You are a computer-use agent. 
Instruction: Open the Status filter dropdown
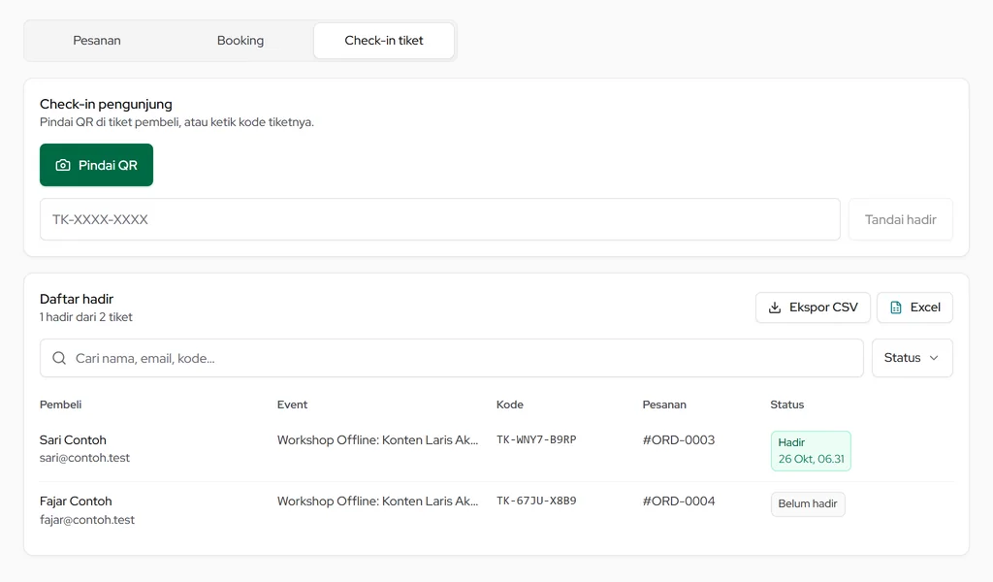[x=912, y=358]
